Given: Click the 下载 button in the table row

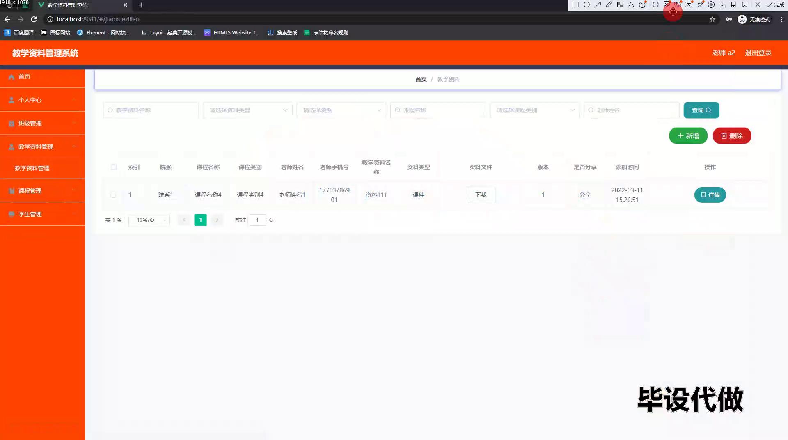Looking at the screenshot, I should [x=481, y=195].
